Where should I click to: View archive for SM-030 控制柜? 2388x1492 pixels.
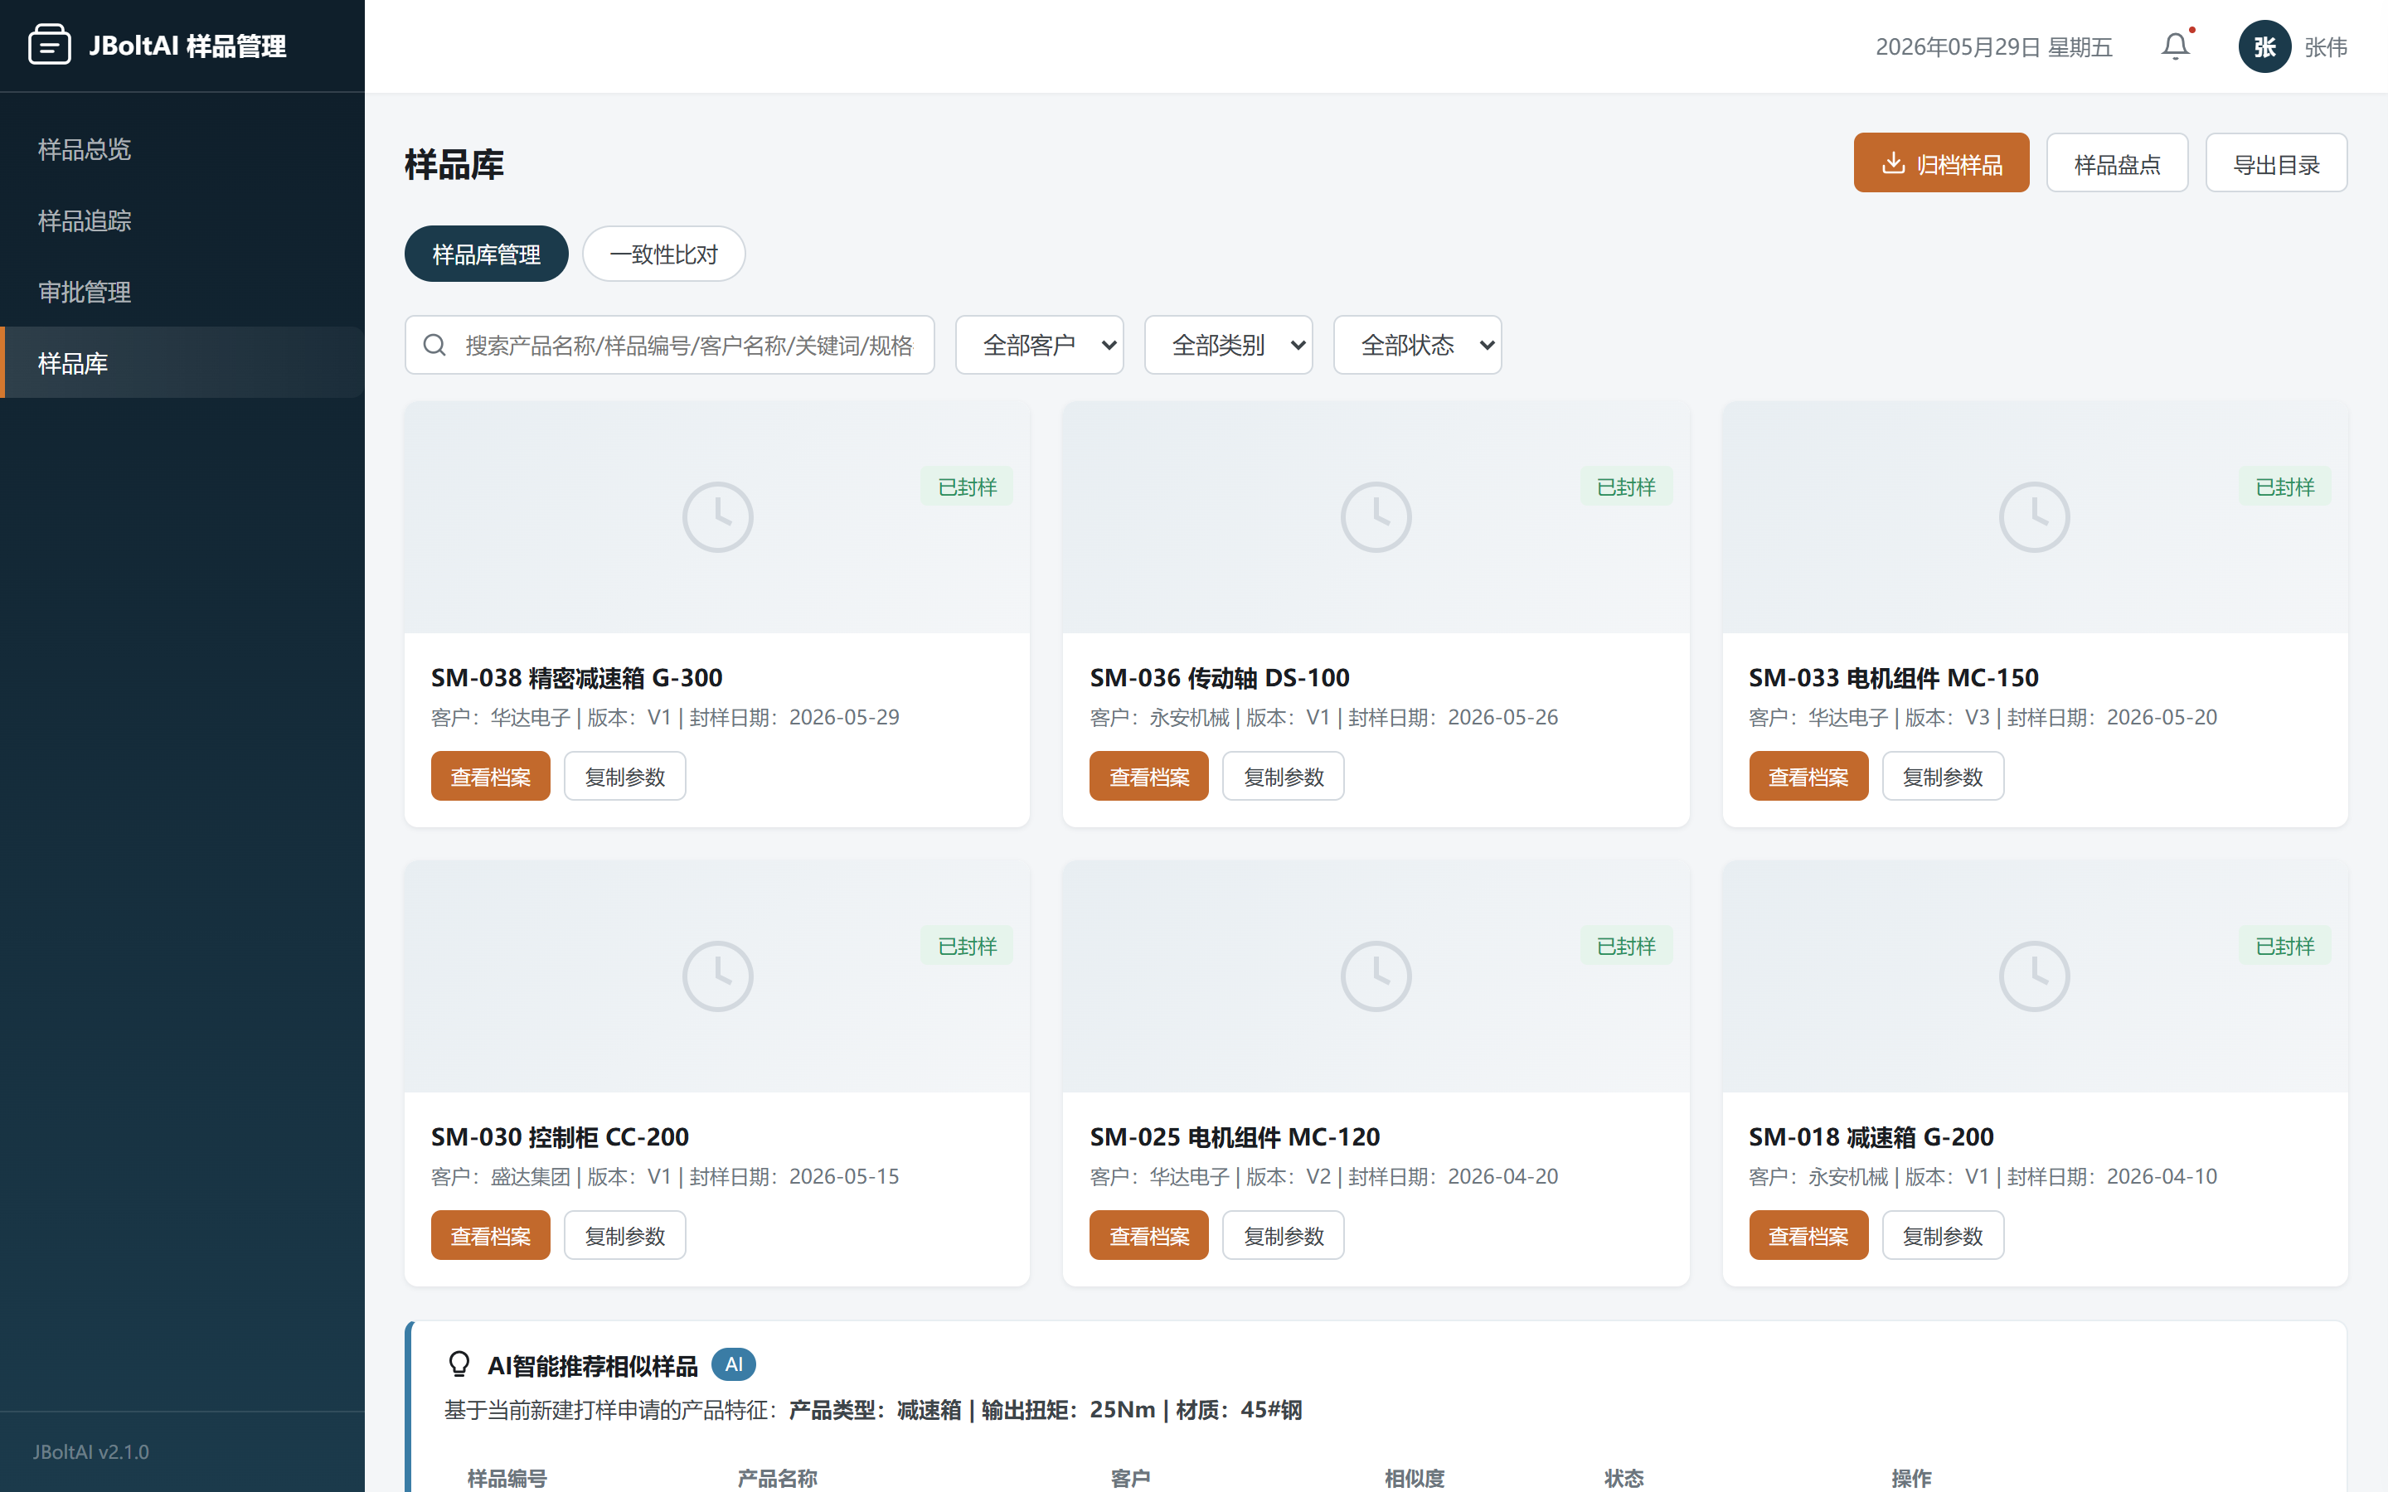pyautogui.click(x=490, y=1235)
